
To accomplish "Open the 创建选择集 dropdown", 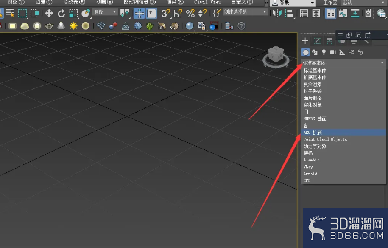I will 246,12.
